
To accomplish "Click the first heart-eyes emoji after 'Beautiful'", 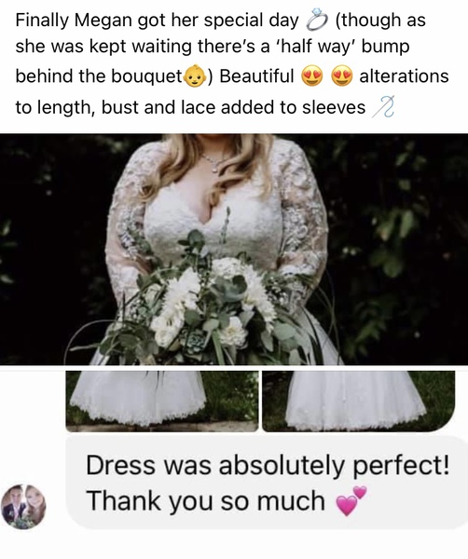I will 312,76.
